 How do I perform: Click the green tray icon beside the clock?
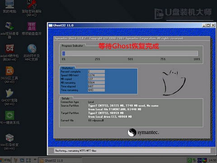(x=189, y=160)
